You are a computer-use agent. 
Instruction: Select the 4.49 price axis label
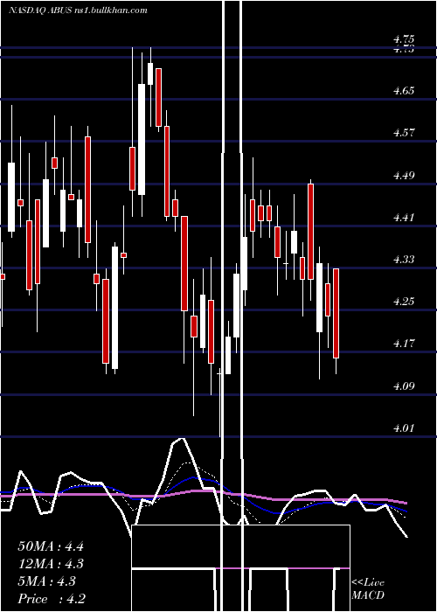click(x=404, y=175)
